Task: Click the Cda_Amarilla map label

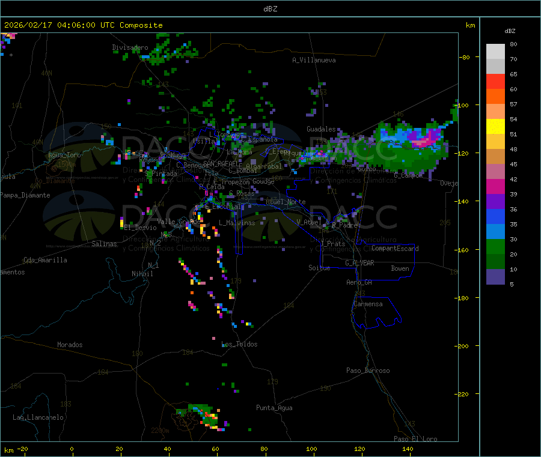Action: point(45,260)
